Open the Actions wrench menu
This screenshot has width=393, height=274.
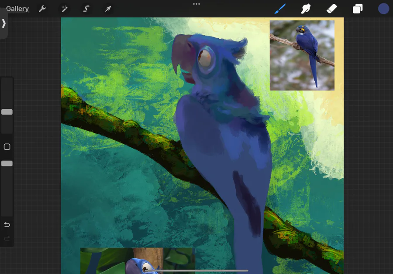click(x=42, y=9)
